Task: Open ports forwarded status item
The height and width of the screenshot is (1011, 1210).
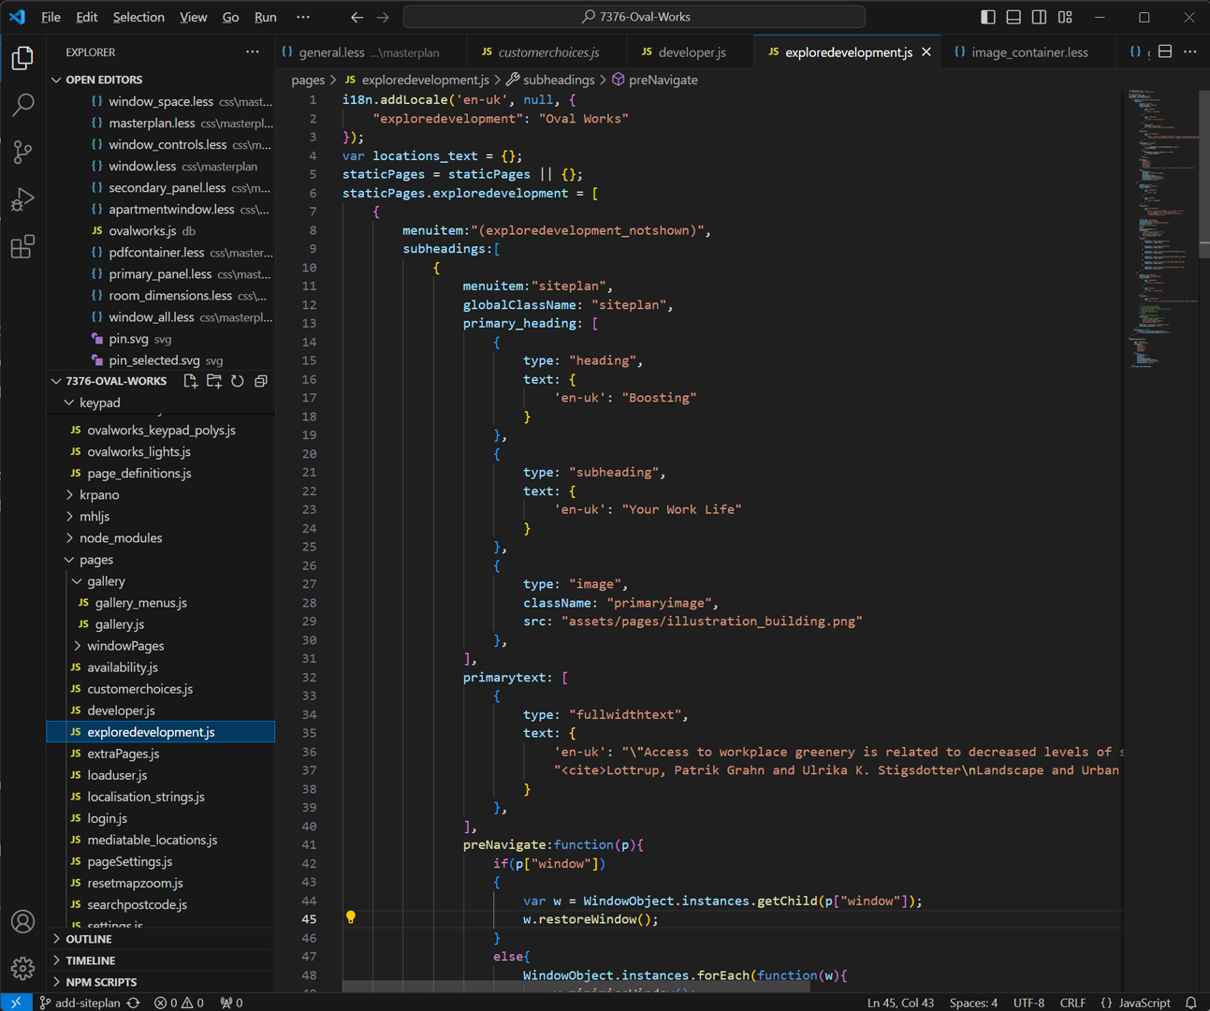Action: [x=231, y=1003]
